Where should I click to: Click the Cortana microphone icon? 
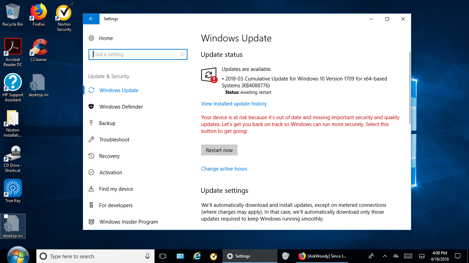[147, 256]
